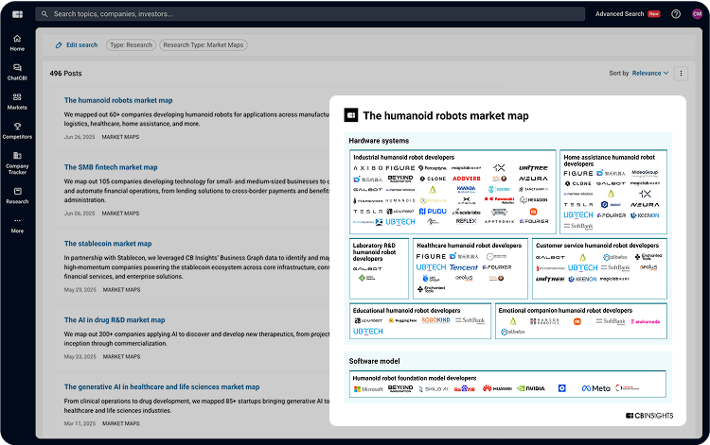This screenshot has width=710, height=445.
Task: Click the Edit search button
Action: pyautogui.click(x=76, y=44)
